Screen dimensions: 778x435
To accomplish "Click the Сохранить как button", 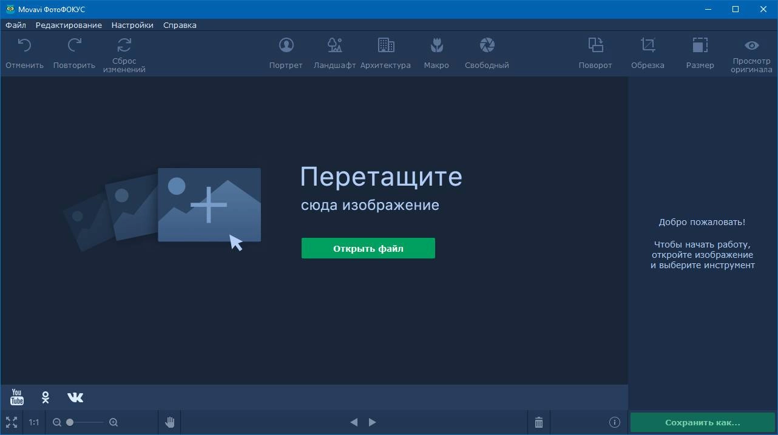I will tap(703, 423).
